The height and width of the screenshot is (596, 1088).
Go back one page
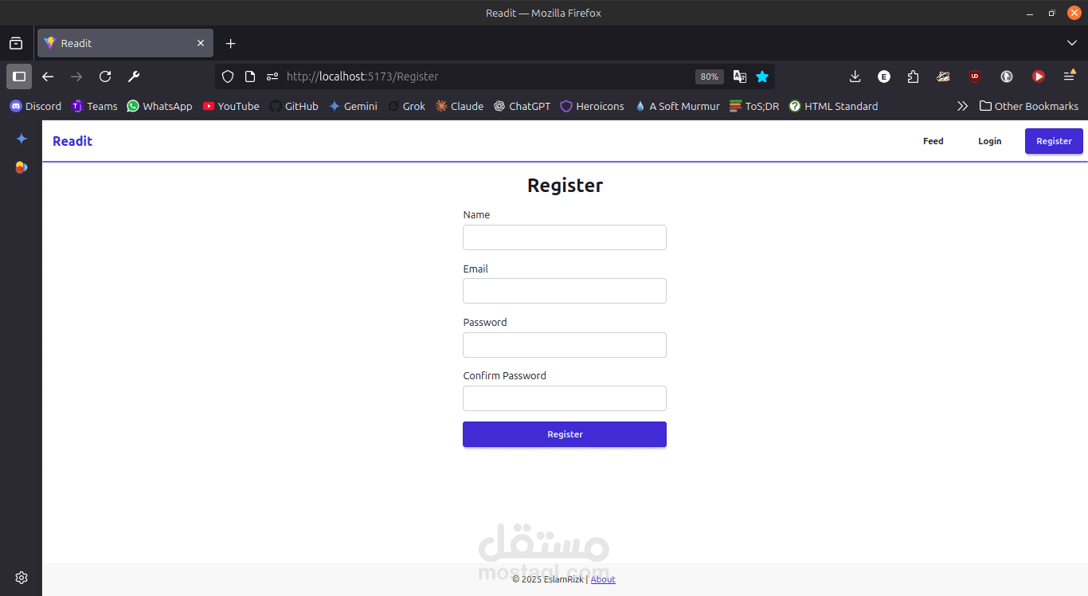click(x=48, y=76)
